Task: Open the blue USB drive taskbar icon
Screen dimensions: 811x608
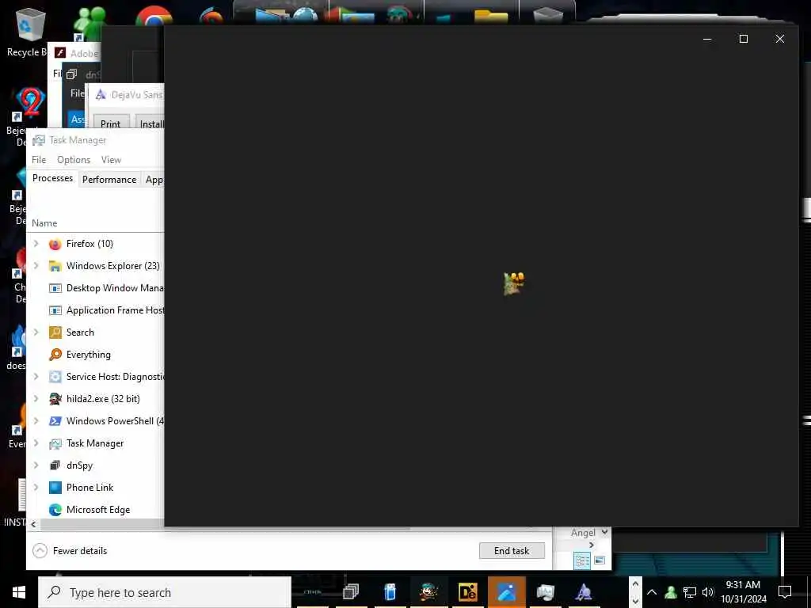Action: pyautogui.click(x=390, y=592)
